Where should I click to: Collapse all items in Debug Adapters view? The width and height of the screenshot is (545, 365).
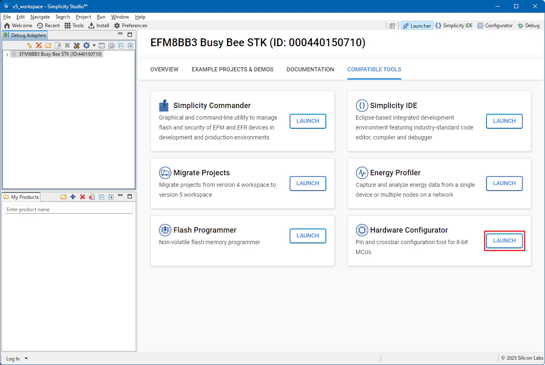click(x=121, y=45)
